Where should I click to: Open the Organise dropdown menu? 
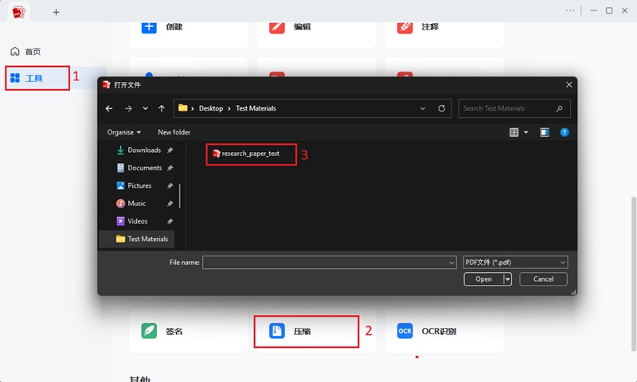(124, 132)
